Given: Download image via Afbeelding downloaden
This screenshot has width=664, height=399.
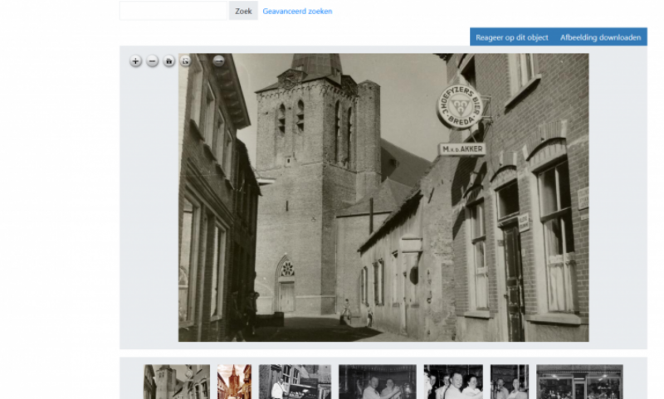Looking at the screenshot, I should point(600,37).
